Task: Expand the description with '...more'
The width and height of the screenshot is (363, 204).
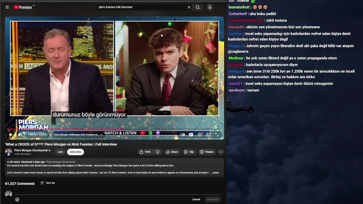Action: [x=215, y=173]
